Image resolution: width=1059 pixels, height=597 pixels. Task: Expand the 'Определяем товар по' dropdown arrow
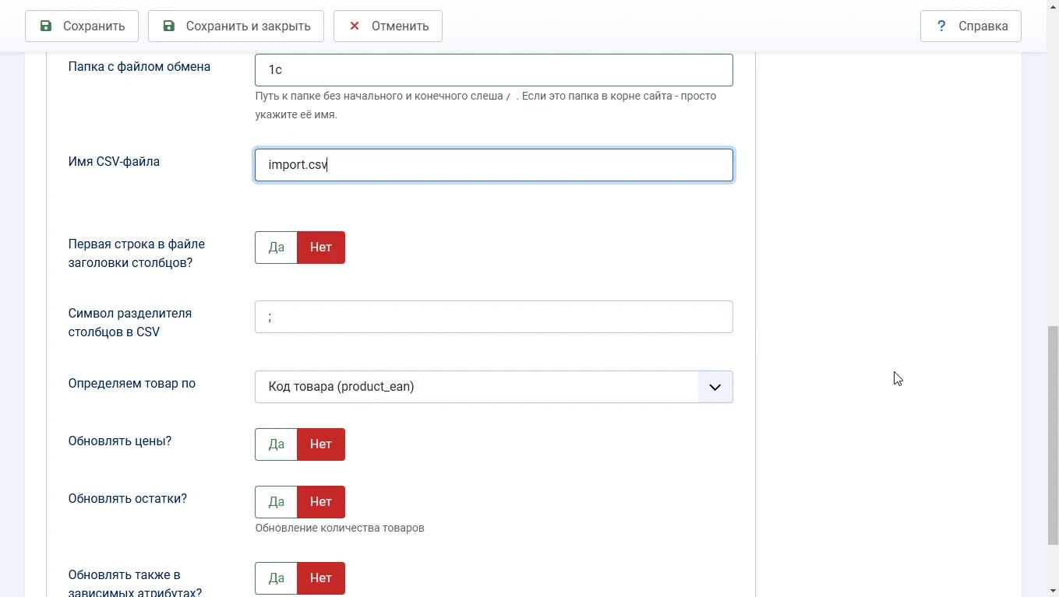(x=715, y=387)
